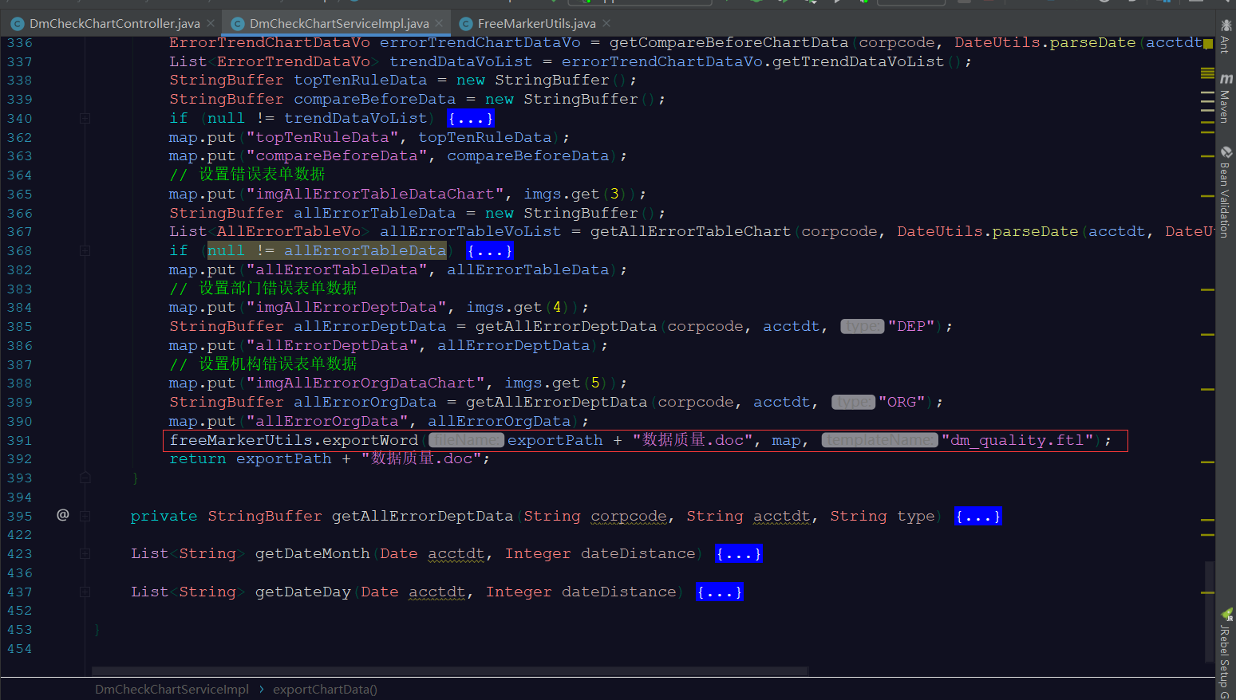Image resolution: width=1236 pixels, height=700 pixels.
Task: Click DmCheckChartServiceImpl in the breadcrumb bar
Action: point(171,689)
